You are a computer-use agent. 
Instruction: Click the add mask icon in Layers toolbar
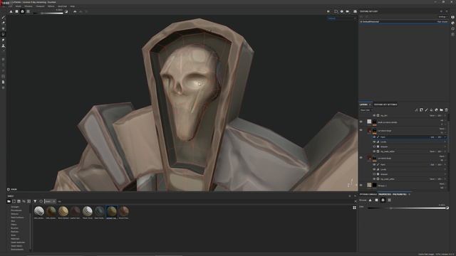tap(421, 110)
